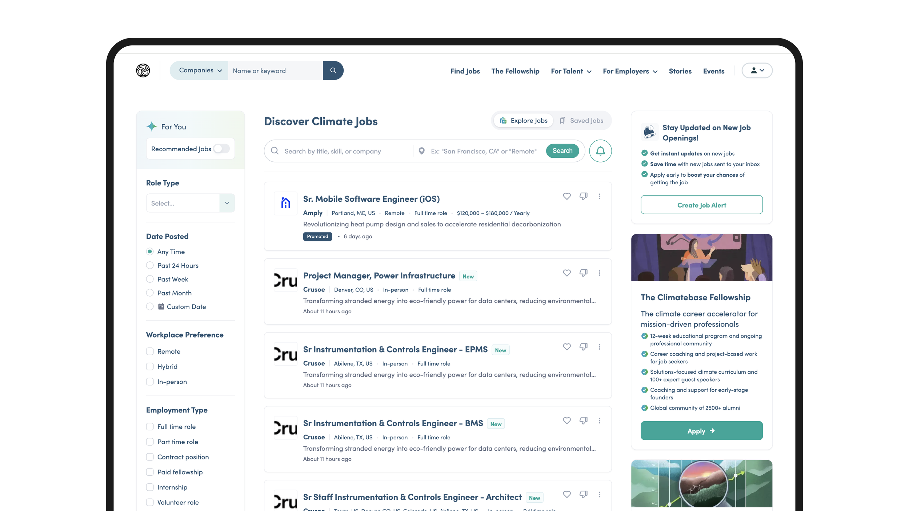Thumbs-down the Controls Engineer - EPMS job

[584, 347]
